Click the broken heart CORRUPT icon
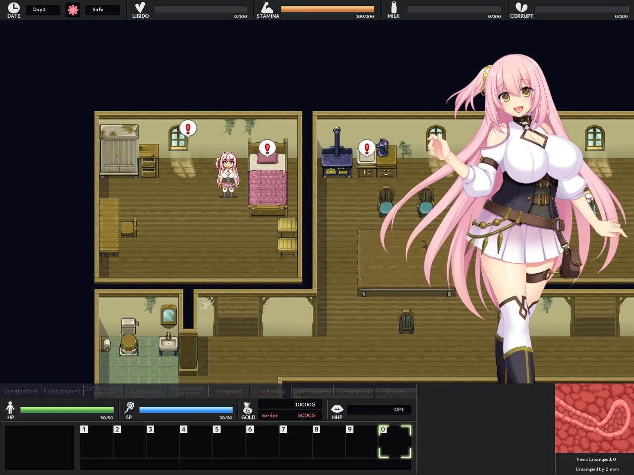 (x=521, y=7)
